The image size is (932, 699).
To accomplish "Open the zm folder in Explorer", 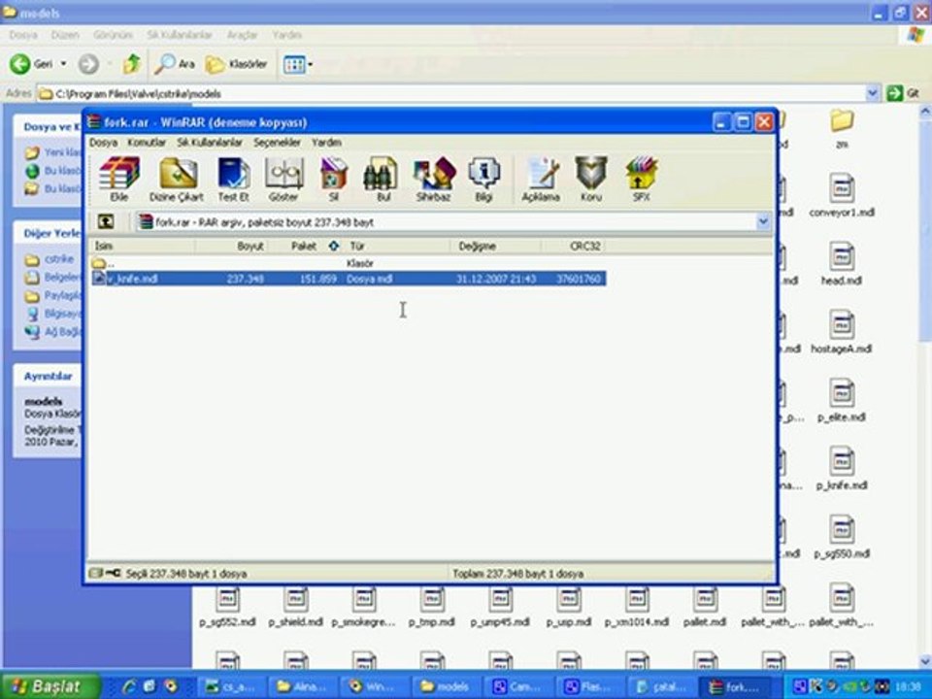I will pyautogui.click(x=842, y=128).
